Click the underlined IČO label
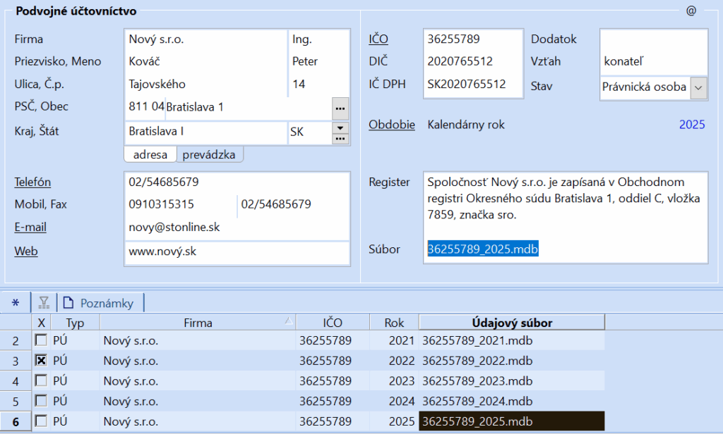 point(378,39)
